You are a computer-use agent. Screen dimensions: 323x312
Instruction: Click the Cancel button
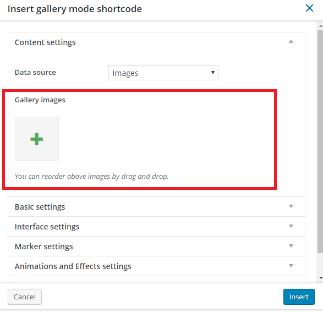coord(25,297)
